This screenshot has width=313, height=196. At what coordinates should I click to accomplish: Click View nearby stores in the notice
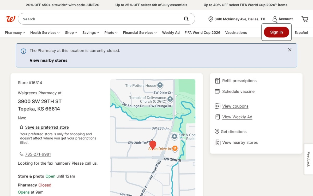pyautogui.click(x=49, y=60)
